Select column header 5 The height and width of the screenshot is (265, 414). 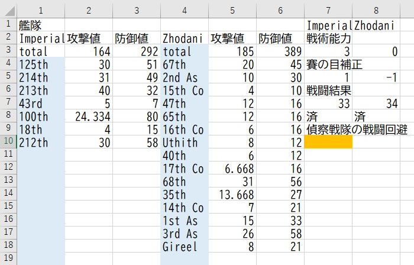pos(232,10)
